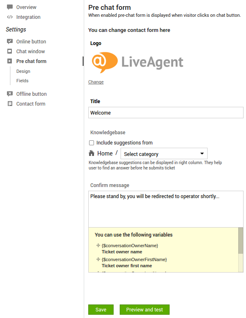
Task: Click the variables list scrollbar thumb
Action: (x=241, y=241)
